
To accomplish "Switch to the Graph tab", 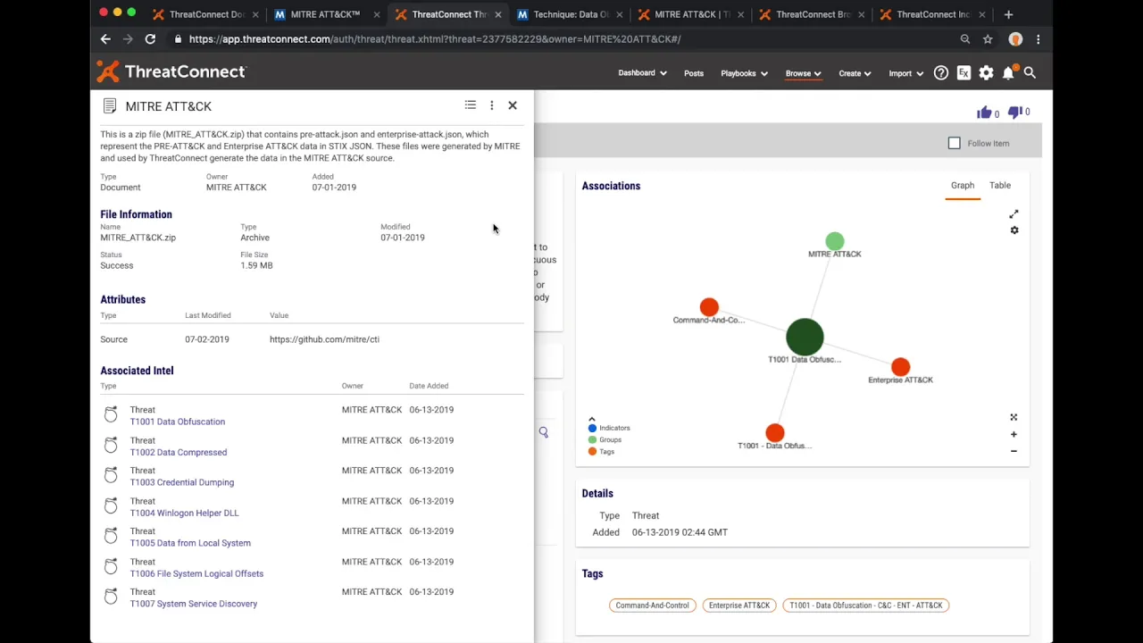I will tap(963, 185).
